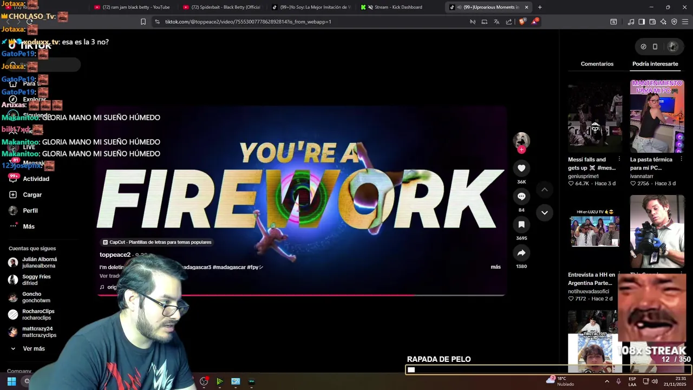Open the Windows Start menu
This screenshot has width=693, height=390.
(11, 381)
